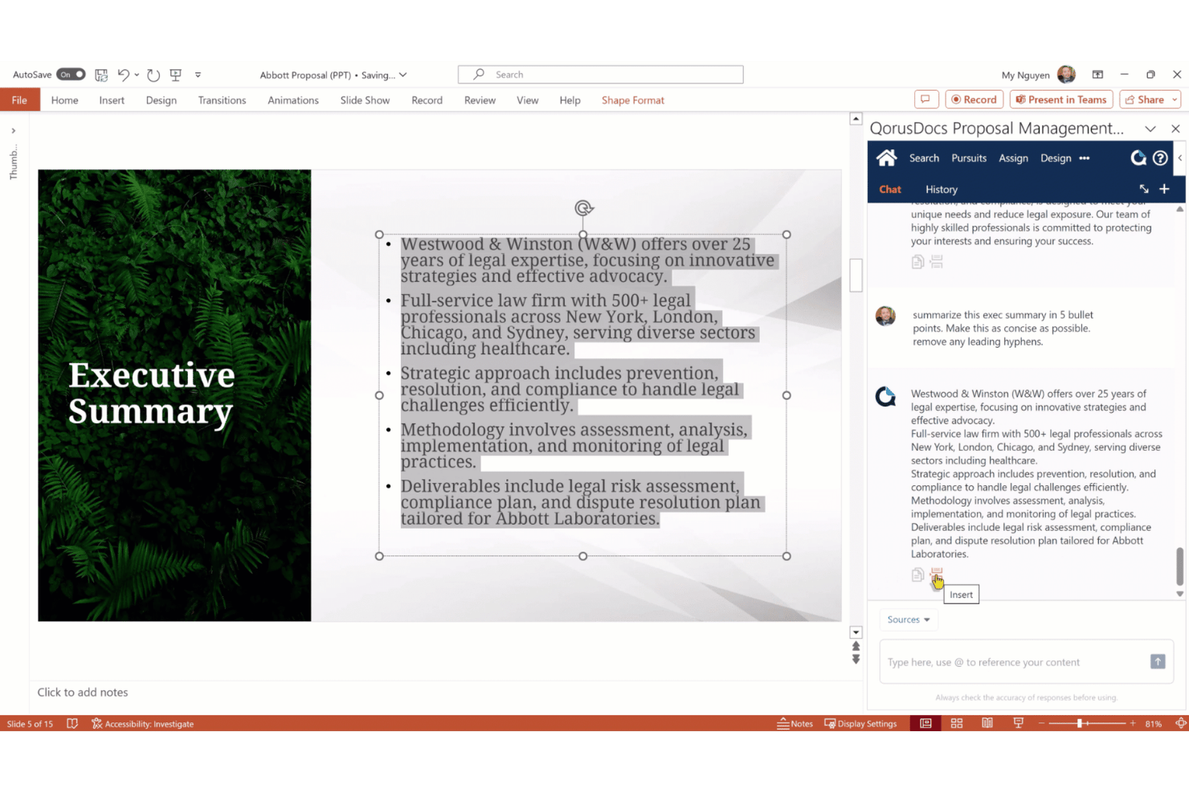The image size is (1189, 793).
Task: Click Present in Teams button
Action: tap(1060, 100)
